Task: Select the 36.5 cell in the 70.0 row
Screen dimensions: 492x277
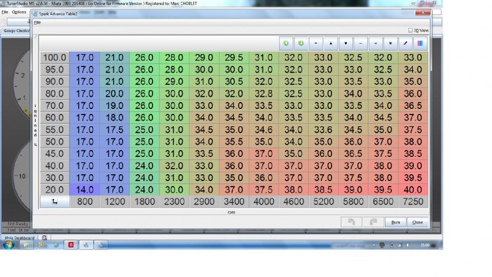Action: click(x=413, y=105)
